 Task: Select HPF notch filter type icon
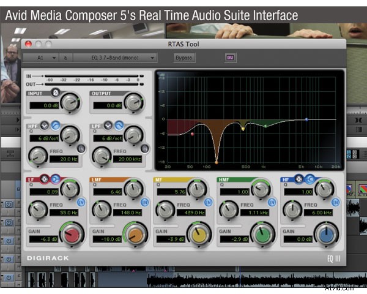coord(45,126)
